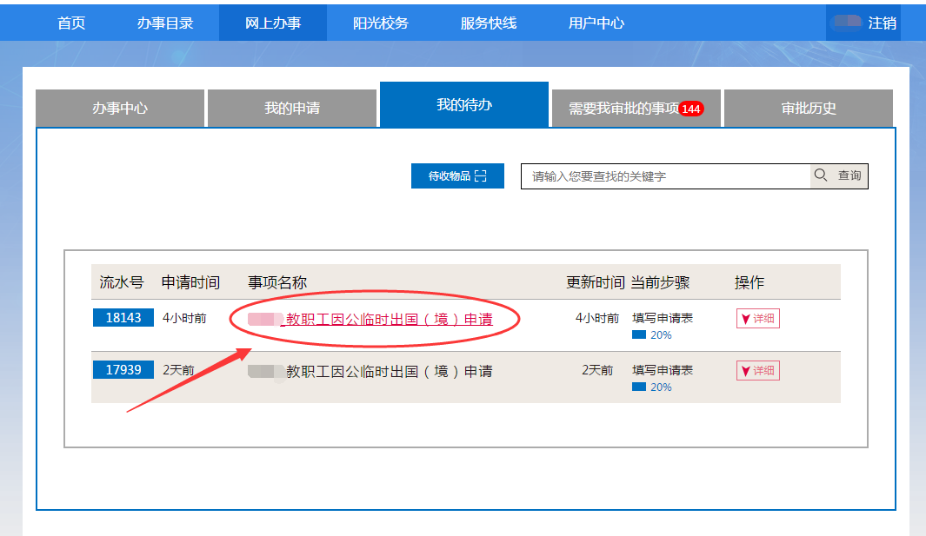Open the 阳光校务 menu item

[381, 23]
